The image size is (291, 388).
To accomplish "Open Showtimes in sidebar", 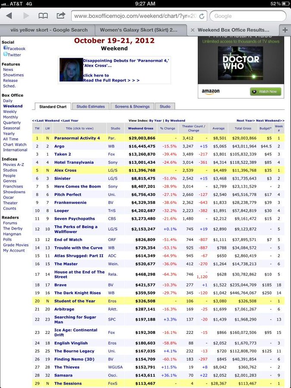I will [x=13, y=75].
